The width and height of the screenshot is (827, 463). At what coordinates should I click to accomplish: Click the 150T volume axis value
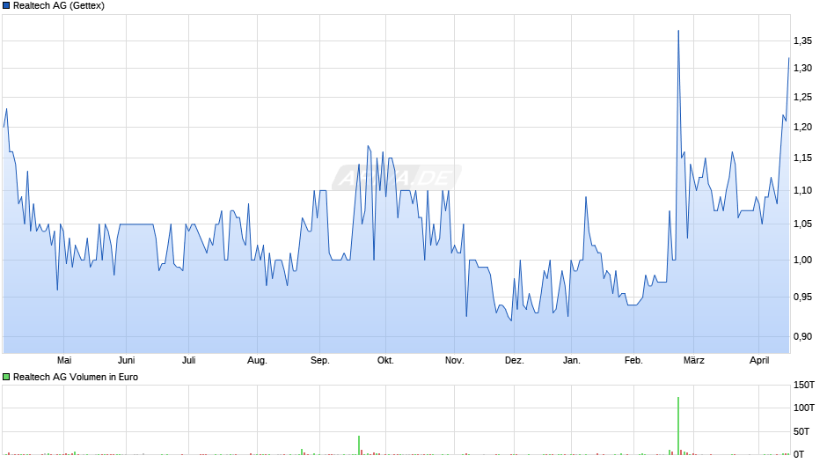click(x=804, y=385)
